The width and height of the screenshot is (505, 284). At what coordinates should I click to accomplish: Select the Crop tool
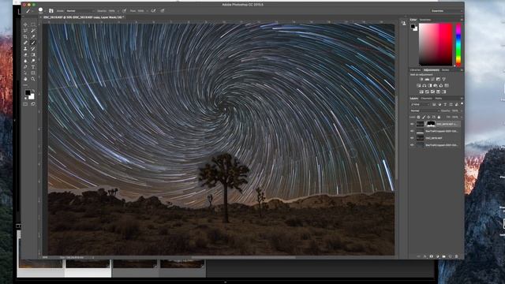[x=25, y=37]
